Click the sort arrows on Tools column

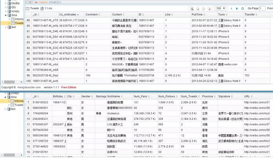pos(226,15)
